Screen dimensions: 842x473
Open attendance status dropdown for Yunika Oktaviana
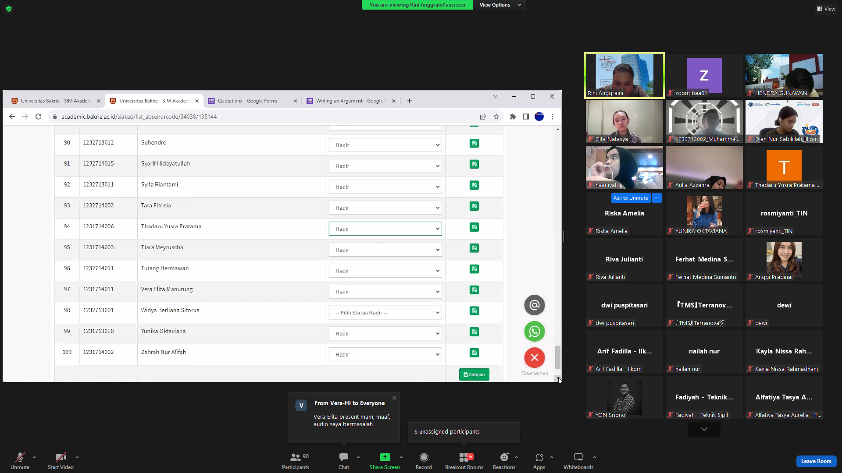[385, 334]
